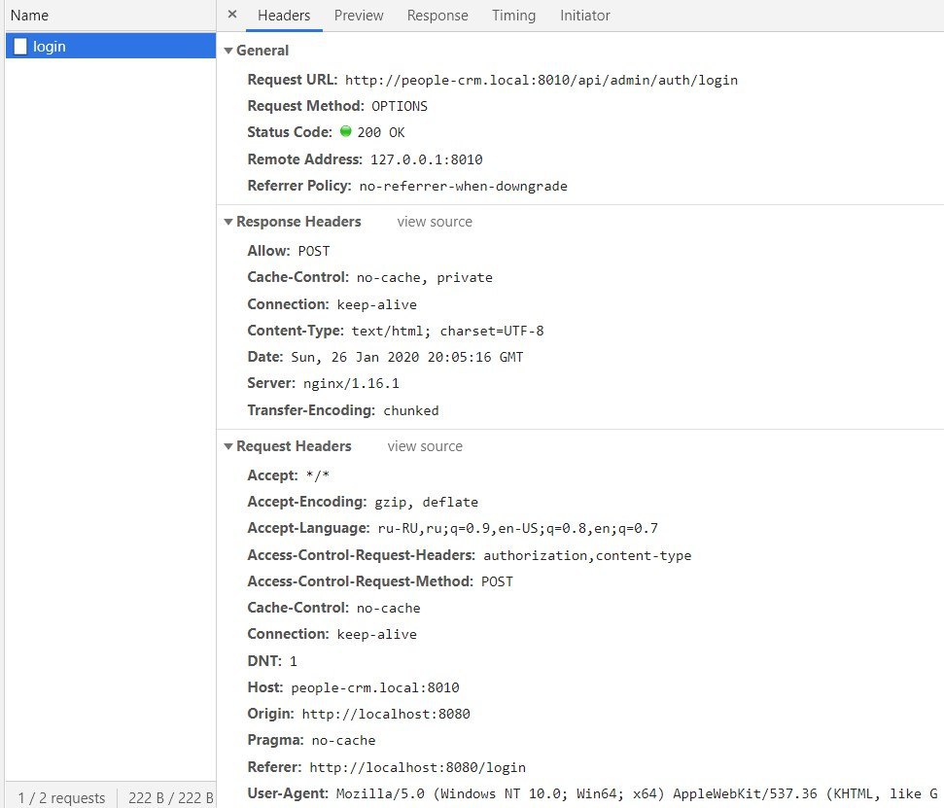Collapse the Response Headers section
Image resolution: width=944 pixels, height=808 pixels.
coord(228,222)
